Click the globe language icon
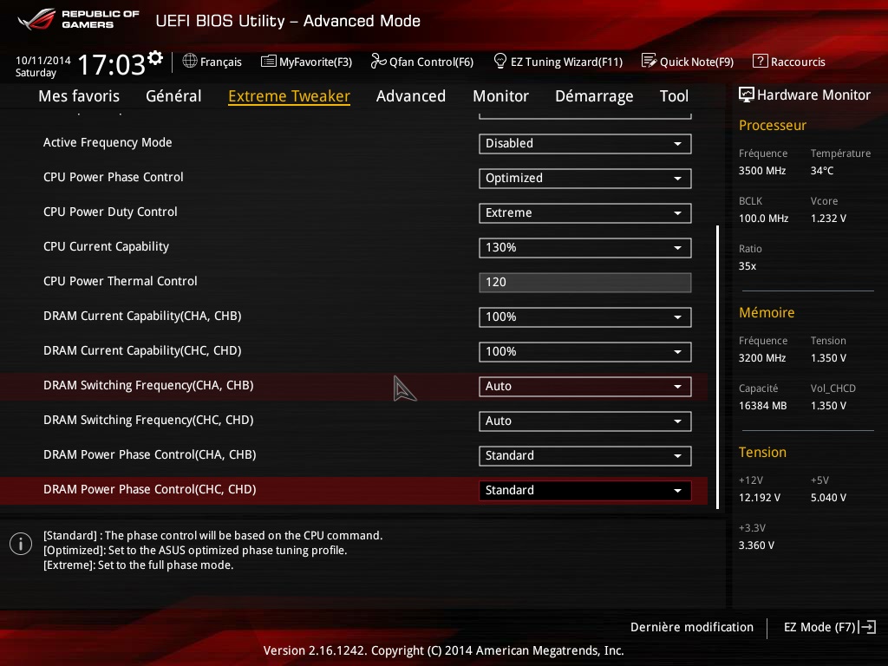The height and width of the screenshot is (666, 888). (x=190, y=62)
